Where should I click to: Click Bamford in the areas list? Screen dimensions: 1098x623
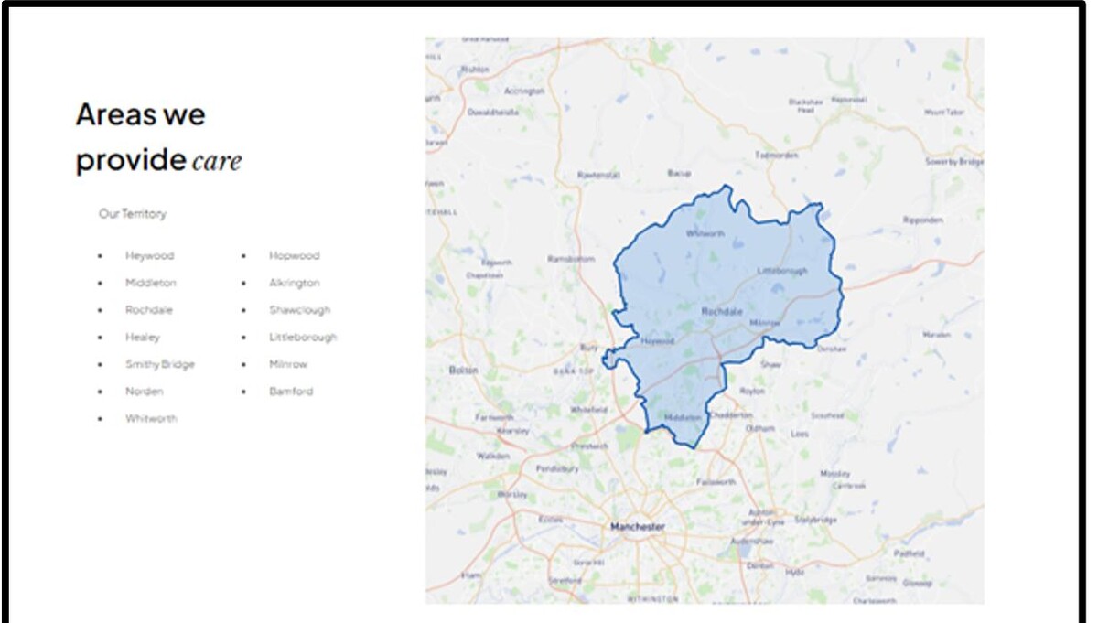(291, 392)
